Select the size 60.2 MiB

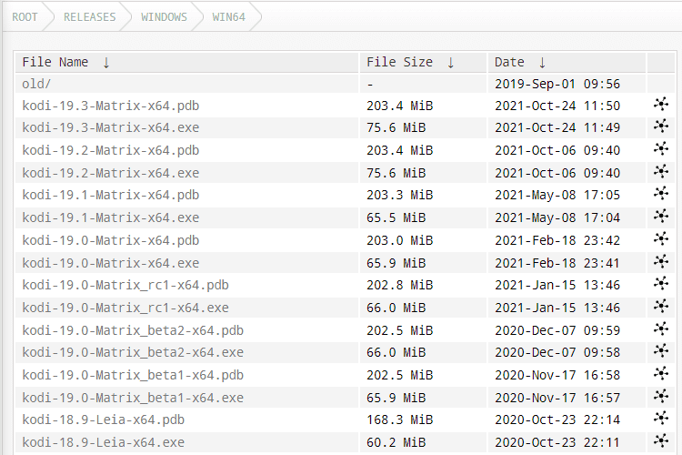click(x=396, y=442)
